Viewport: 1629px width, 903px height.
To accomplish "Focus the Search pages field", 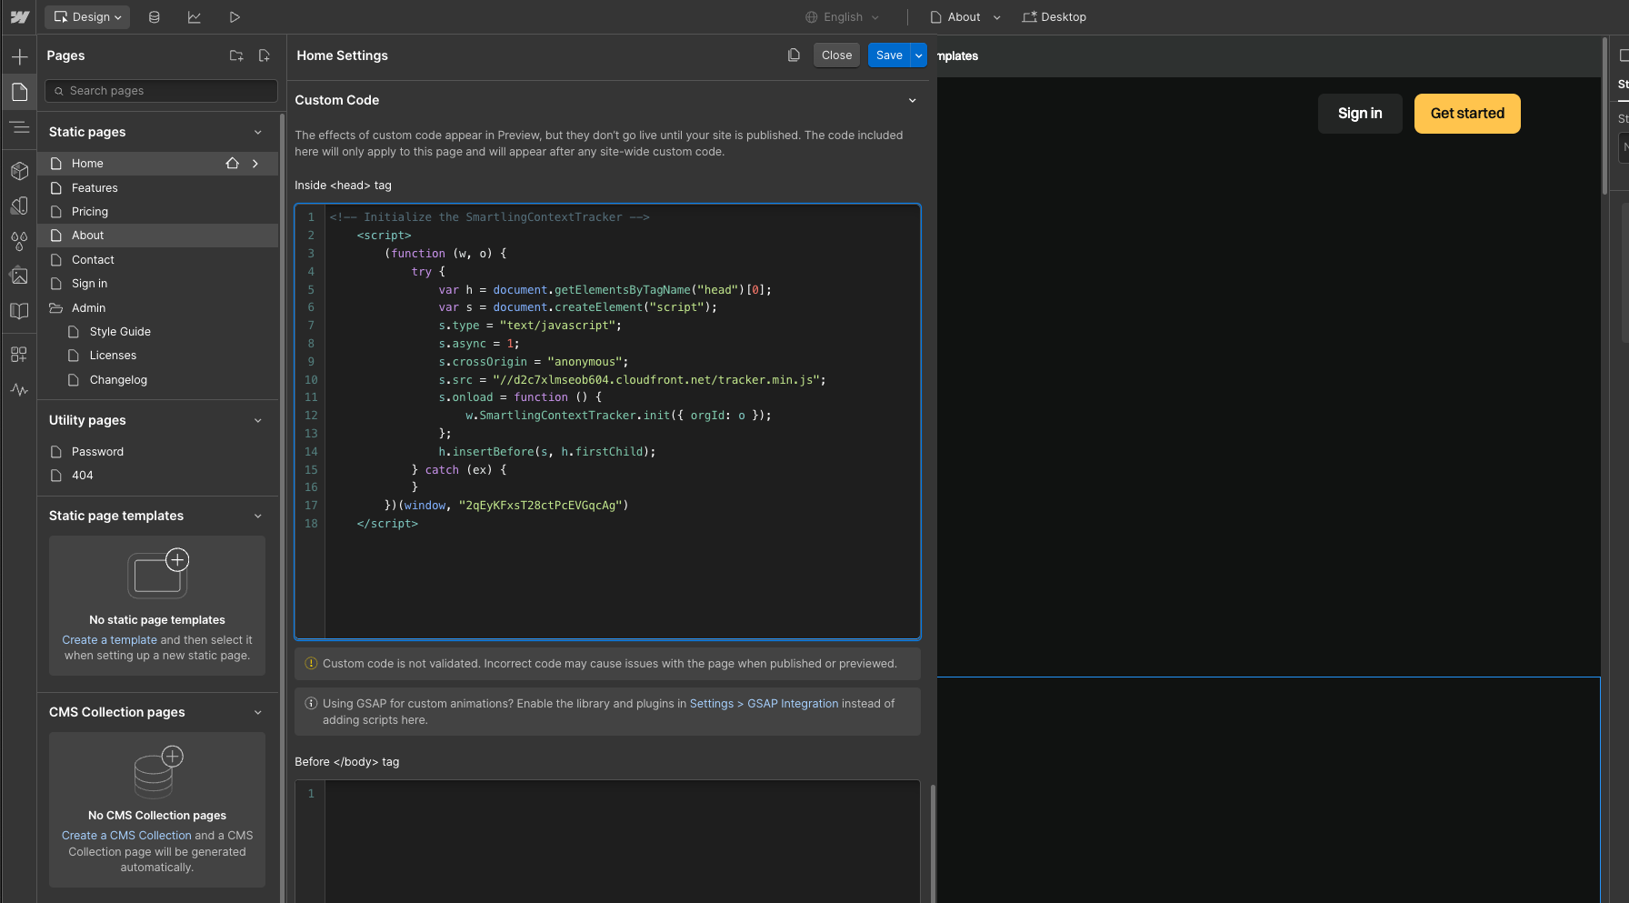I will tap(161, 91).
